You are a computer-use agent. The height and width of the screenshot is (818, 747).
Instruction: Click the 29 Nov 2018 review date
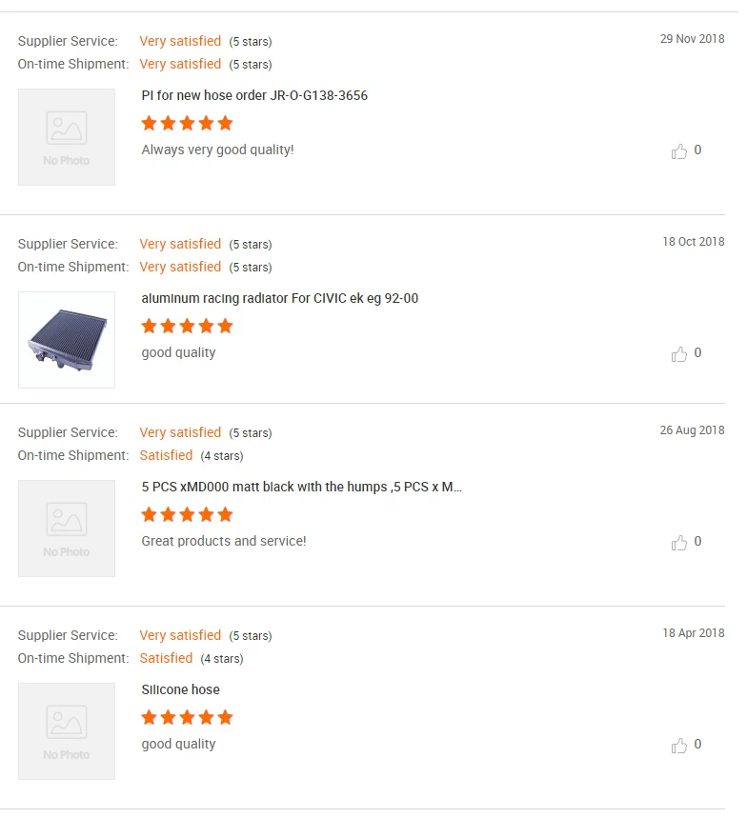click(692, 39)
